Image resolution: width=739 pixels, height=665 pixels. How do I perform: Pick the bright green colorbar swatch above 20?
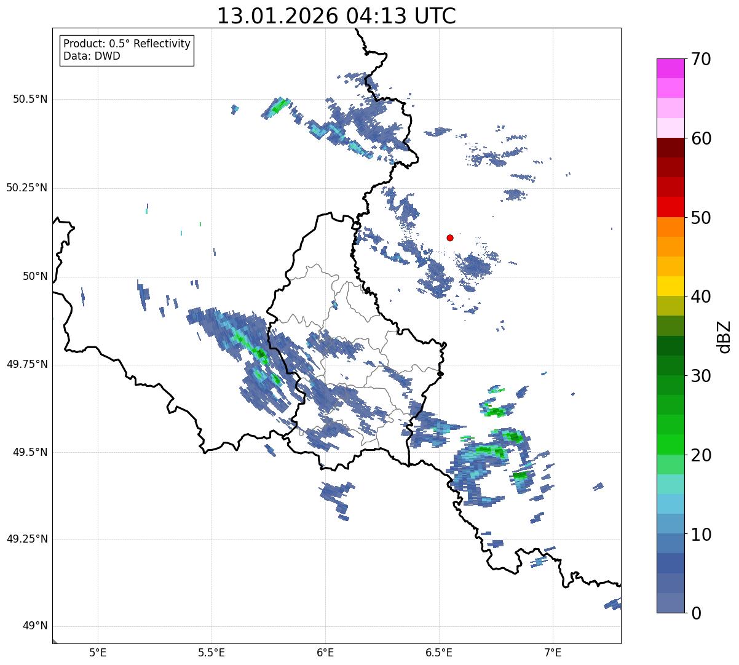[670, 445]
